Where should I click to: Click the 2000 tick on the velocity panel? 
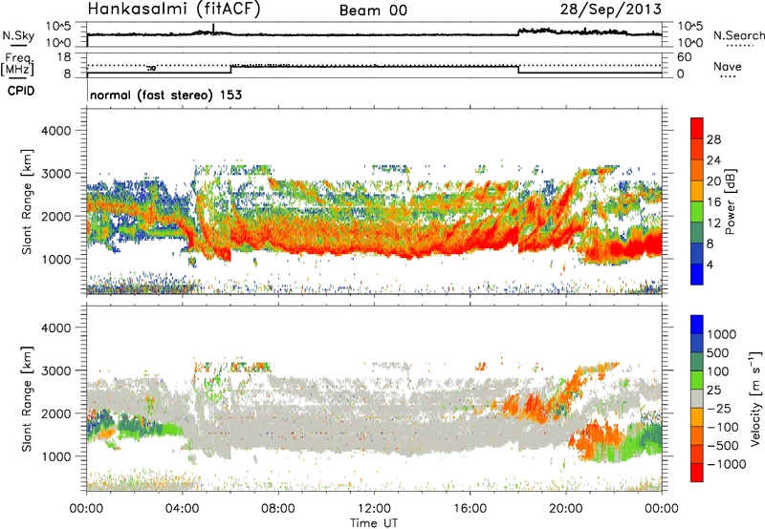[x=55, y=413]
